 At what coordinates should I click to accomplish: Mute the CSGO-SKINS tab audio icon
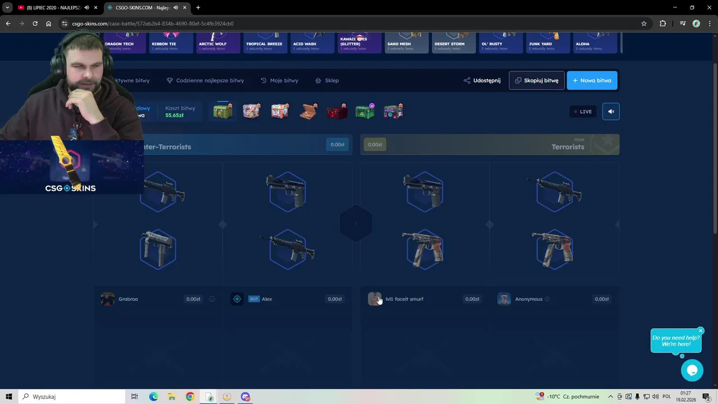176,7
